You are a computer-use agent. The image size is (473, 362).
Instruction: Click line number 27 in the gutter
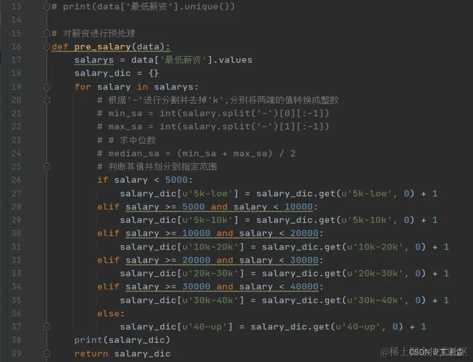17,193
